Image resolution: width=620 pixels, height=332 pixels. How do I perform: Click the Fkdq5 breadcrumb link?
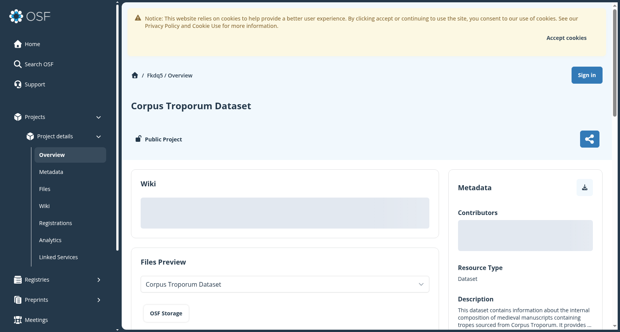tap(155, 76)
